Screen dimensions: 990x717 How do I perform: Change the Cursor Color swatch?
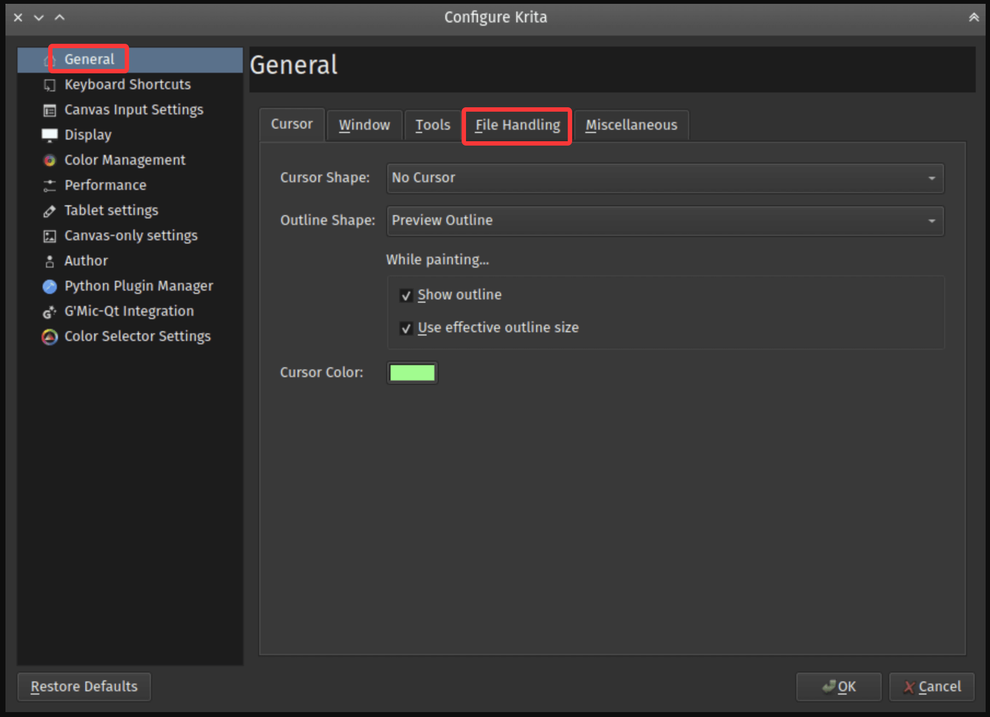[x=412, y=372]
